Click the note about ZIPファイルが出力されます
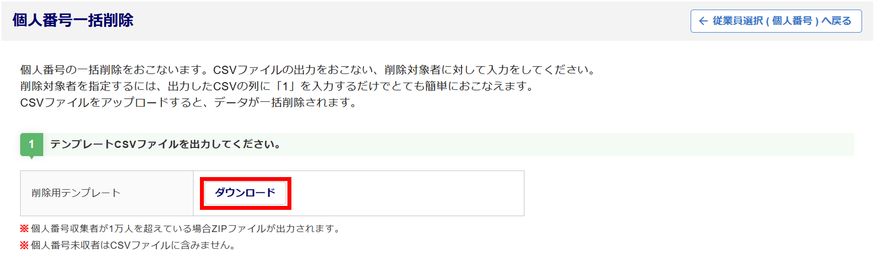Viewport: 875px width, 268px height. tap(185, 229)
